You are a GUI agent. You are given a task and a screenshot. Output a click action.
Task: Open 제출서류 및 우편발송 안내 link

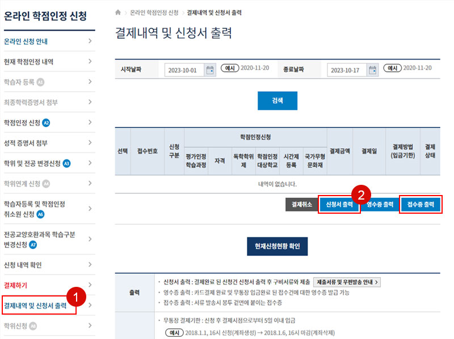click(346, 282)
